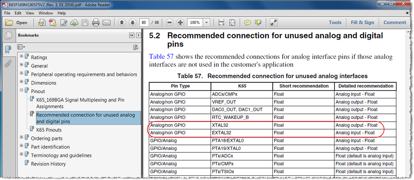Expand the General bookmark

coord(22,65)
